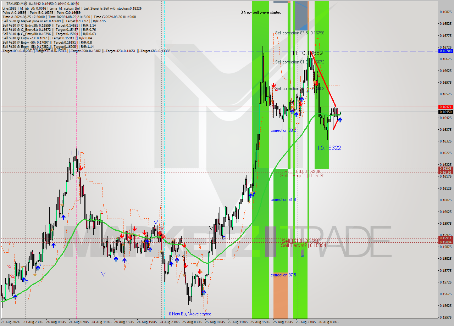Click the black 0.16450 current price tag
Image resolution: width=454 pixels, height=326 pixels.
(x=446, y=112)
